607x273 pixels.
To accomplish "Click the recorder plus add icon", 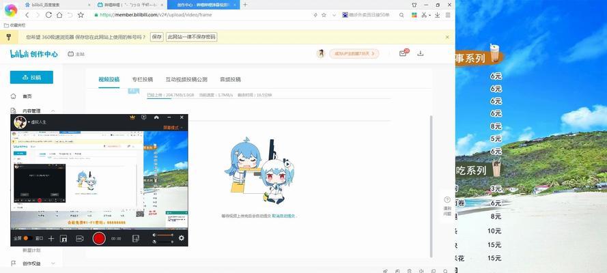I will (51, 239).
